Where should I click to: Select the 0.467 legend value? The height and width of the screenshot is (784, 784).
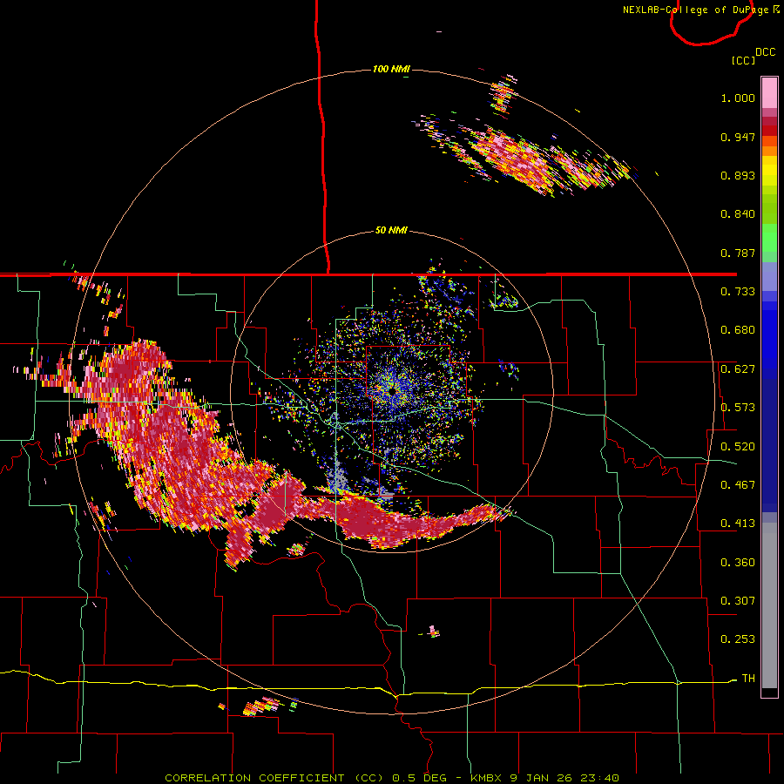[738, 485]
